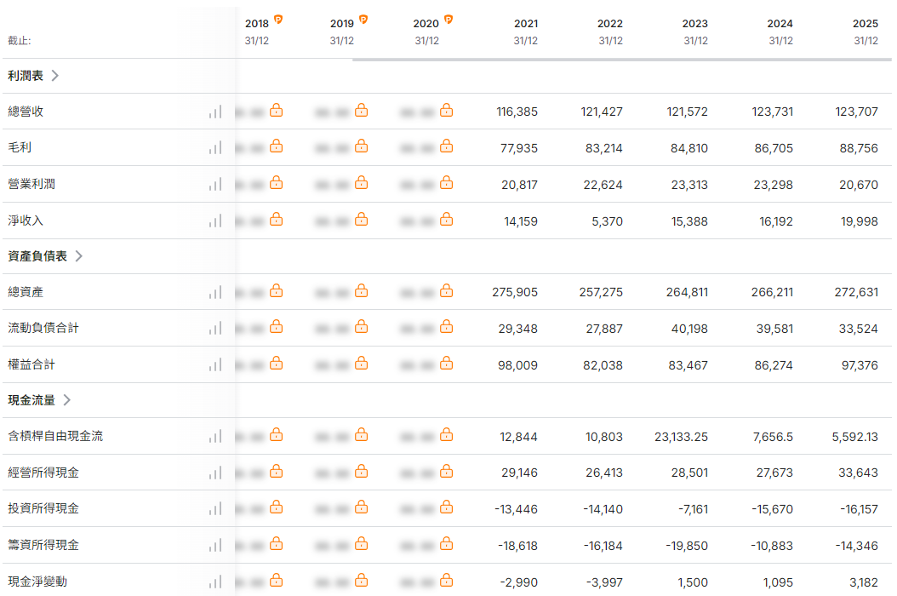Open the 含槓桿自由現金流 row label
Image resolution: width=897 pixels, height=596 pixels.
click(55, 436)
